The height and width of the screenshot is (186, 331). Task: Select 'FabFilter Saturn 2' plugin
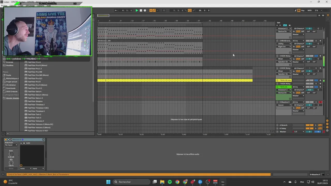pyautogui.click(x=35, y=98)
